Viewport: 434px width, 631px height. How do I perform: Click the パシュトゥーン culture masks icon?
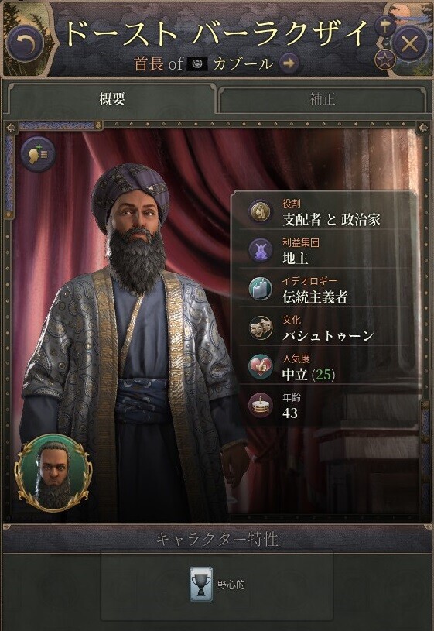point(260,328)
